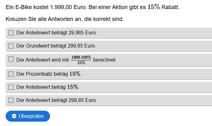The width and height of the screenshot is (212, 126).
Task: Click the answer text "Der Grundwert beträgt 299,85 Euro."
Action: click(56, 46)
